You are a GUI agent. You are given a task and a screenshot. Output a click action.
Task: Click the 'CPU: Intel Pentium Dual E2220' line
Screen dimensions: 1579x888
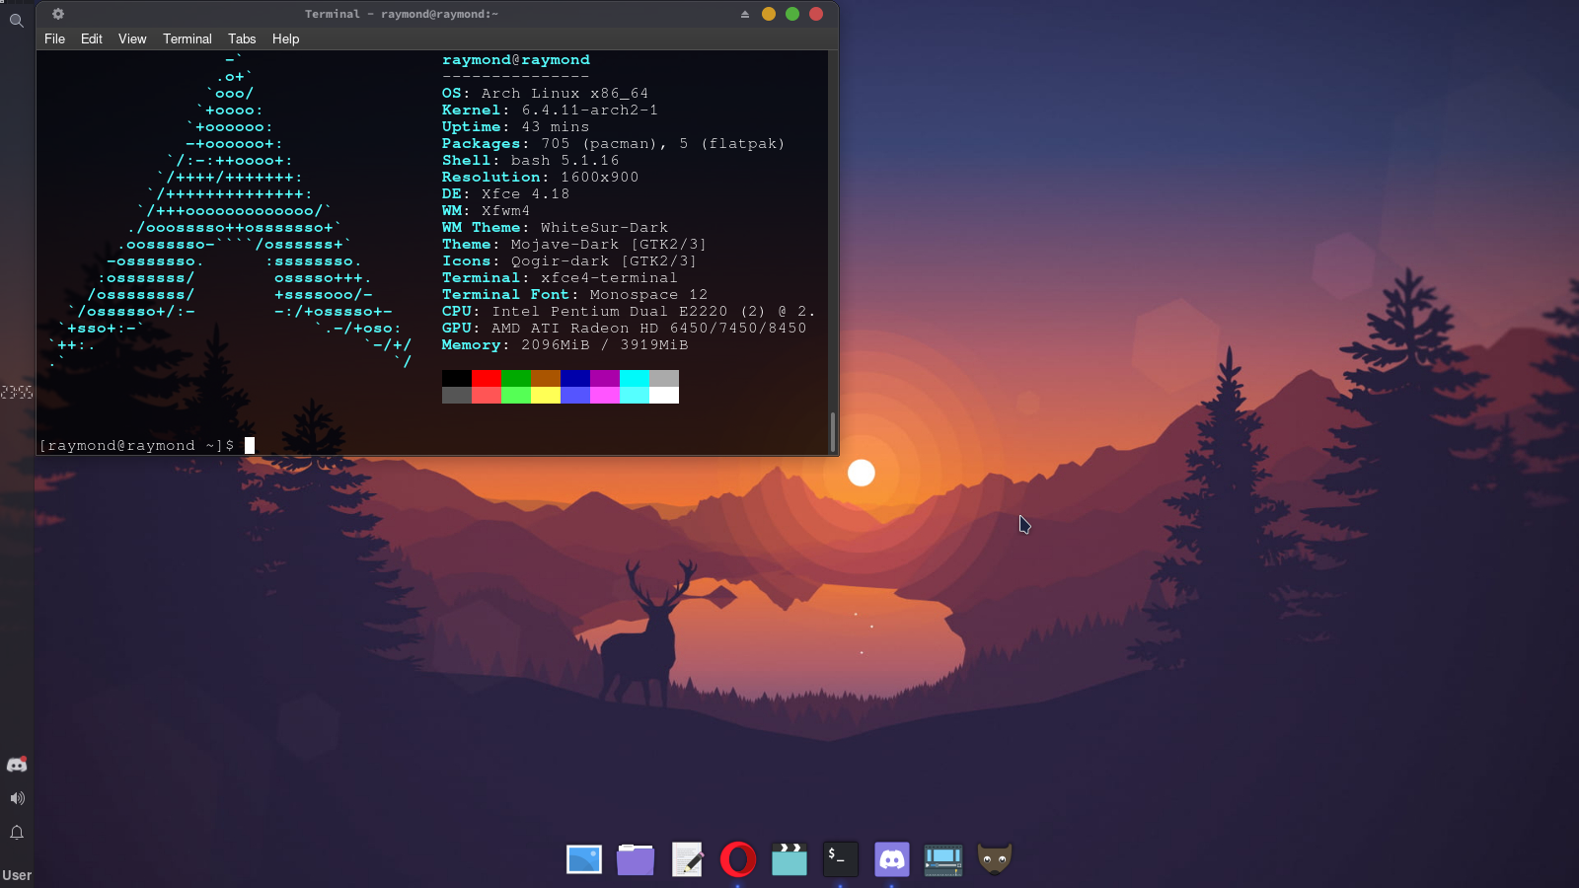pos(629,312)
